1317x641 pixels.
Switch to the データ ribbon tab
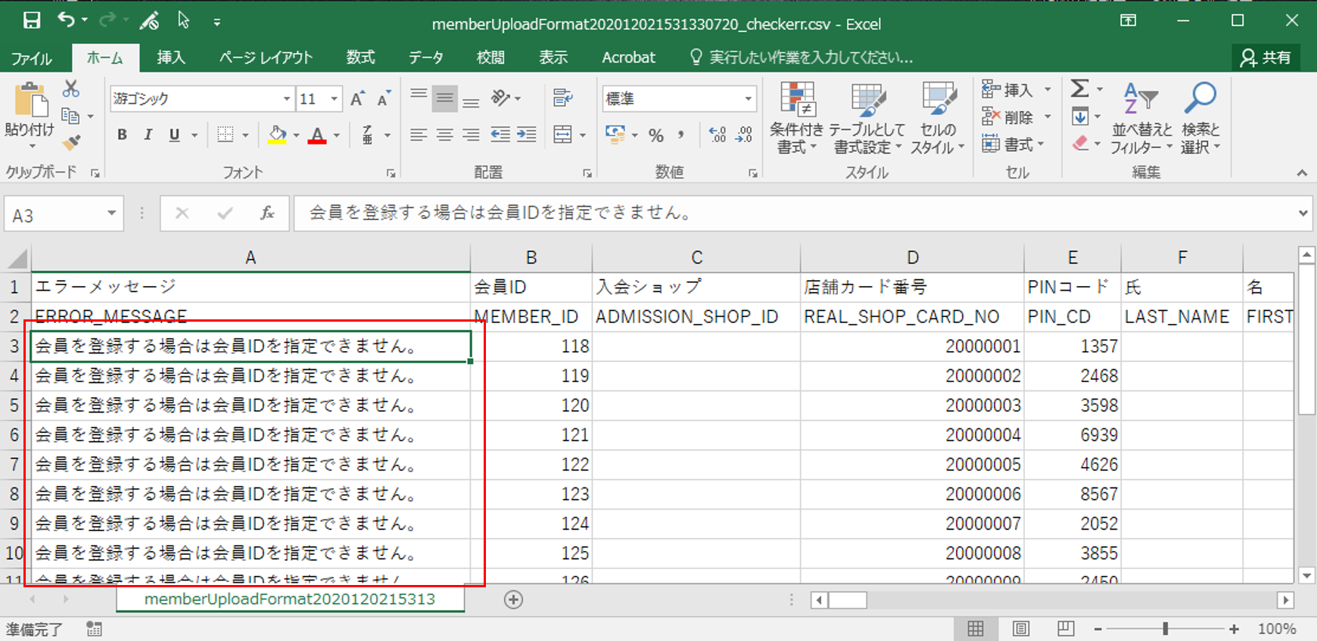pos(425,58)
